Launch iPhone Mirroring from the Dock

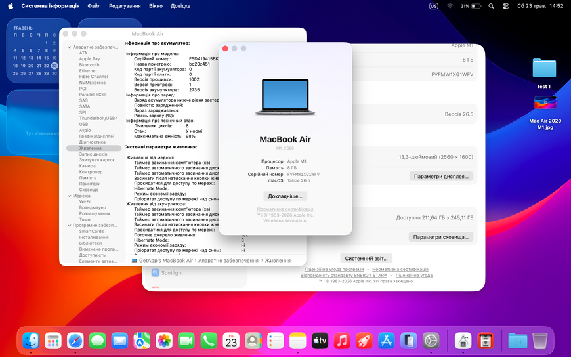(x=409, y=341)
